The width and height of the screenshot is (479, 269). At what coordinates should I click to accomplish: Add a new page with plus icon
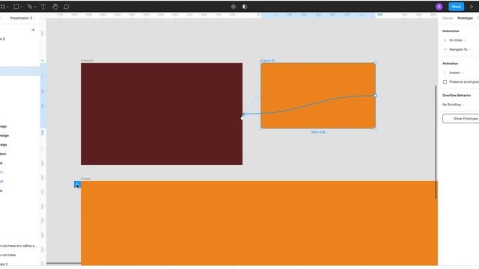click(33, 30)
